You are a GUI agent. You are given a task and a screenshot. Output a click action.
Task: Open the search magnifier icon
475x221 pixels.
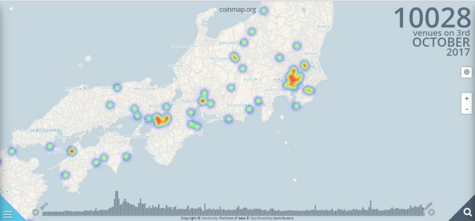[x=467, y=212]
